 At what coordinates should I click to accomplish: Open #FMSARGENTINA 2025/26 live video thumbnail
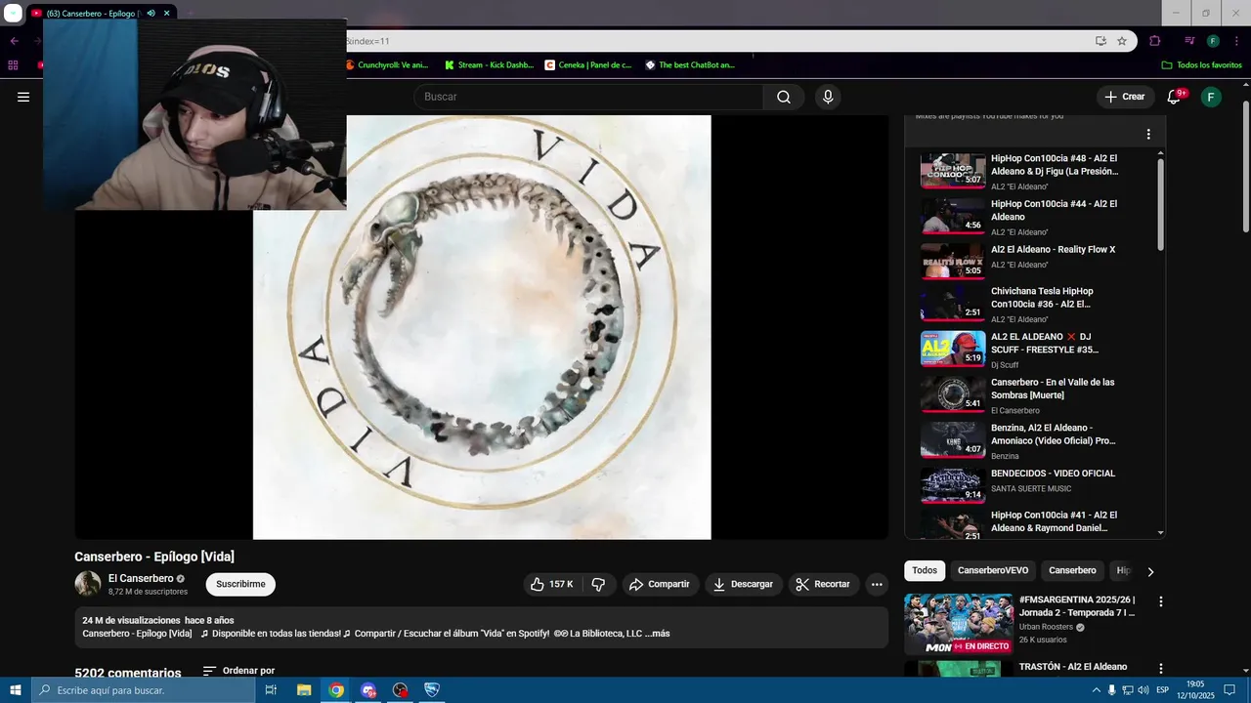click(958, 624)
